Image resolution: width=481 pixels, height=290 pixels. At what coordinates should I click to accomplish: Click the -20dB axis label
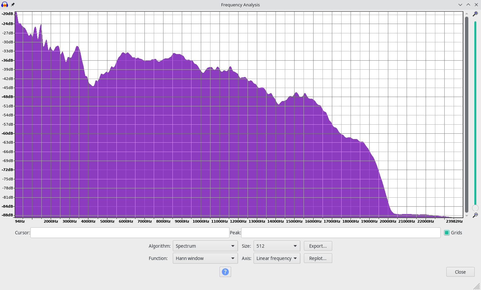tap(7, 14)
